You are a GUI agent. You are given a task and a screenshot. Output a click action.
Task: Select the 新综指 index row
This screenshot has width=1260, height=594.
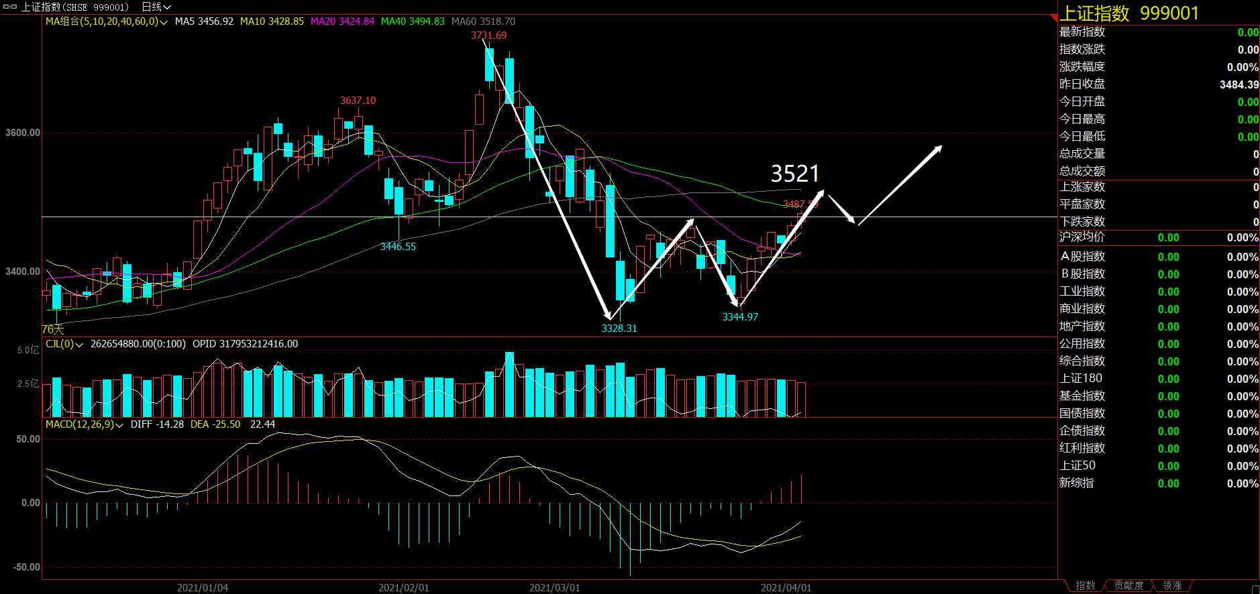click(x=1159, y=483)
